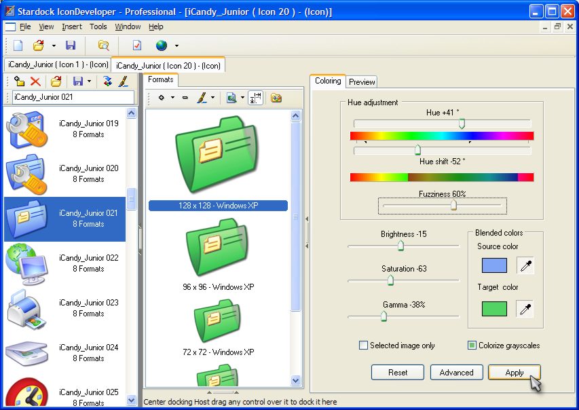
Task: Click the export image folder icon
Action: tap(275, 98)
